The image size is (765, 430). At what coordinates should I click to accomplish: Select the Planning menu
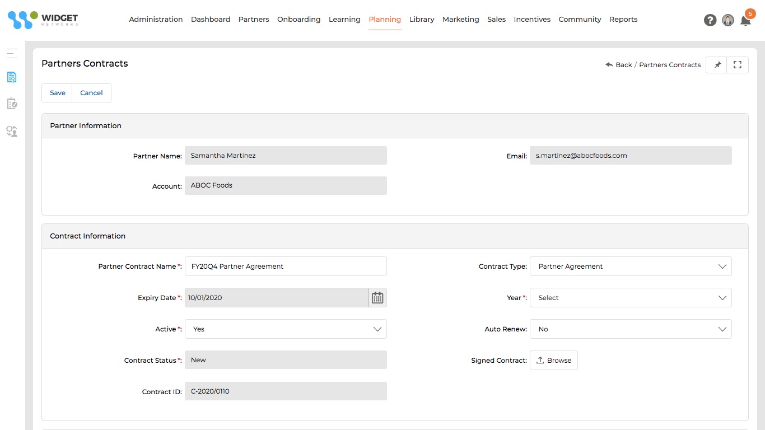(385, 20)
